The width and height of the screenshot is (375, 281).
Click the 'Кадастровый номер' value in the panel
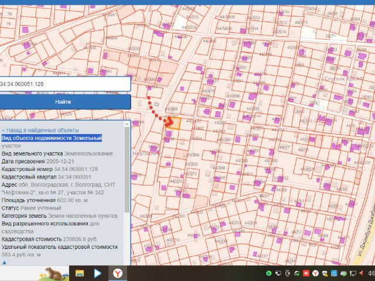point(76,169)
